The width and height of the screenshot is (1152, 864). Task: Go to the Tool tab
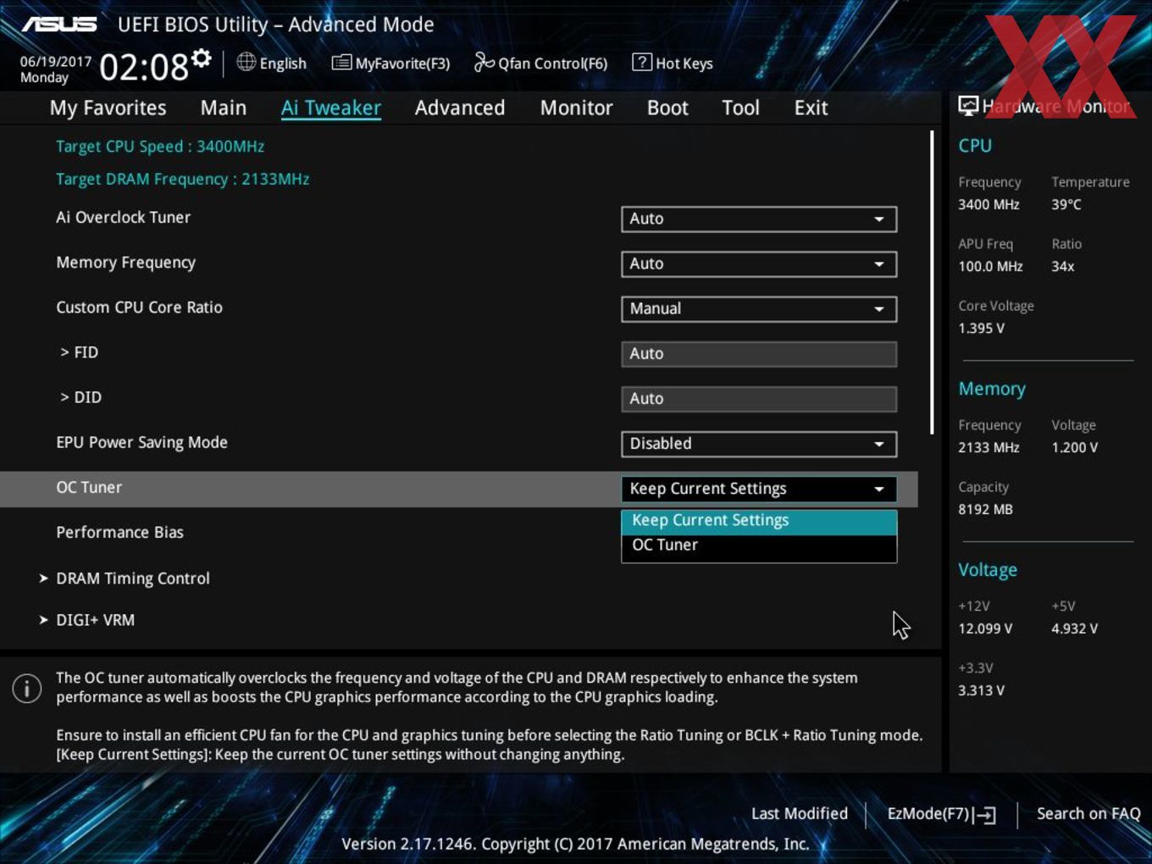coord(740,108)
